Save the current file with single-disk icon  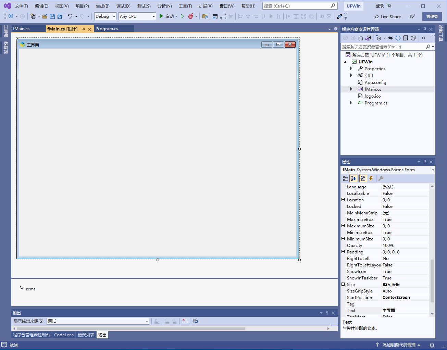(x=52, y=16)
